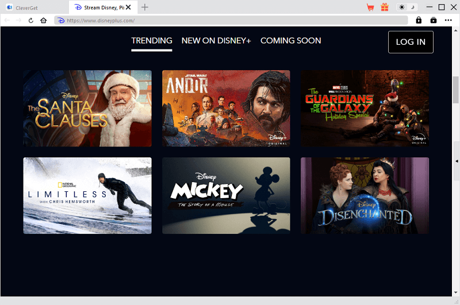Open the three-dot more menu
Viewport: 460px width, 305px height.
pyautogui.click(x=448, y=20)
